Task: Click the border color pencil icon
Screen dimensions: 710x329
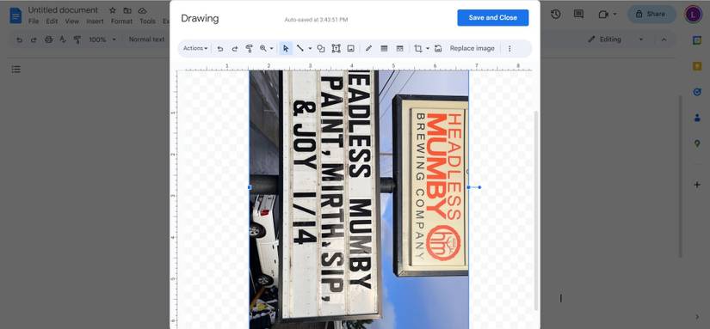Action: point(368,48)
